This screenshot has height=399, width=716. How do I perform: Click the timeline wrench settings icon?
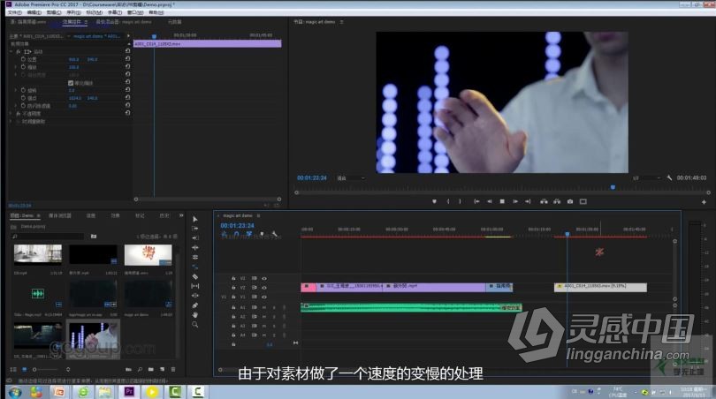[x=275, y=235]
